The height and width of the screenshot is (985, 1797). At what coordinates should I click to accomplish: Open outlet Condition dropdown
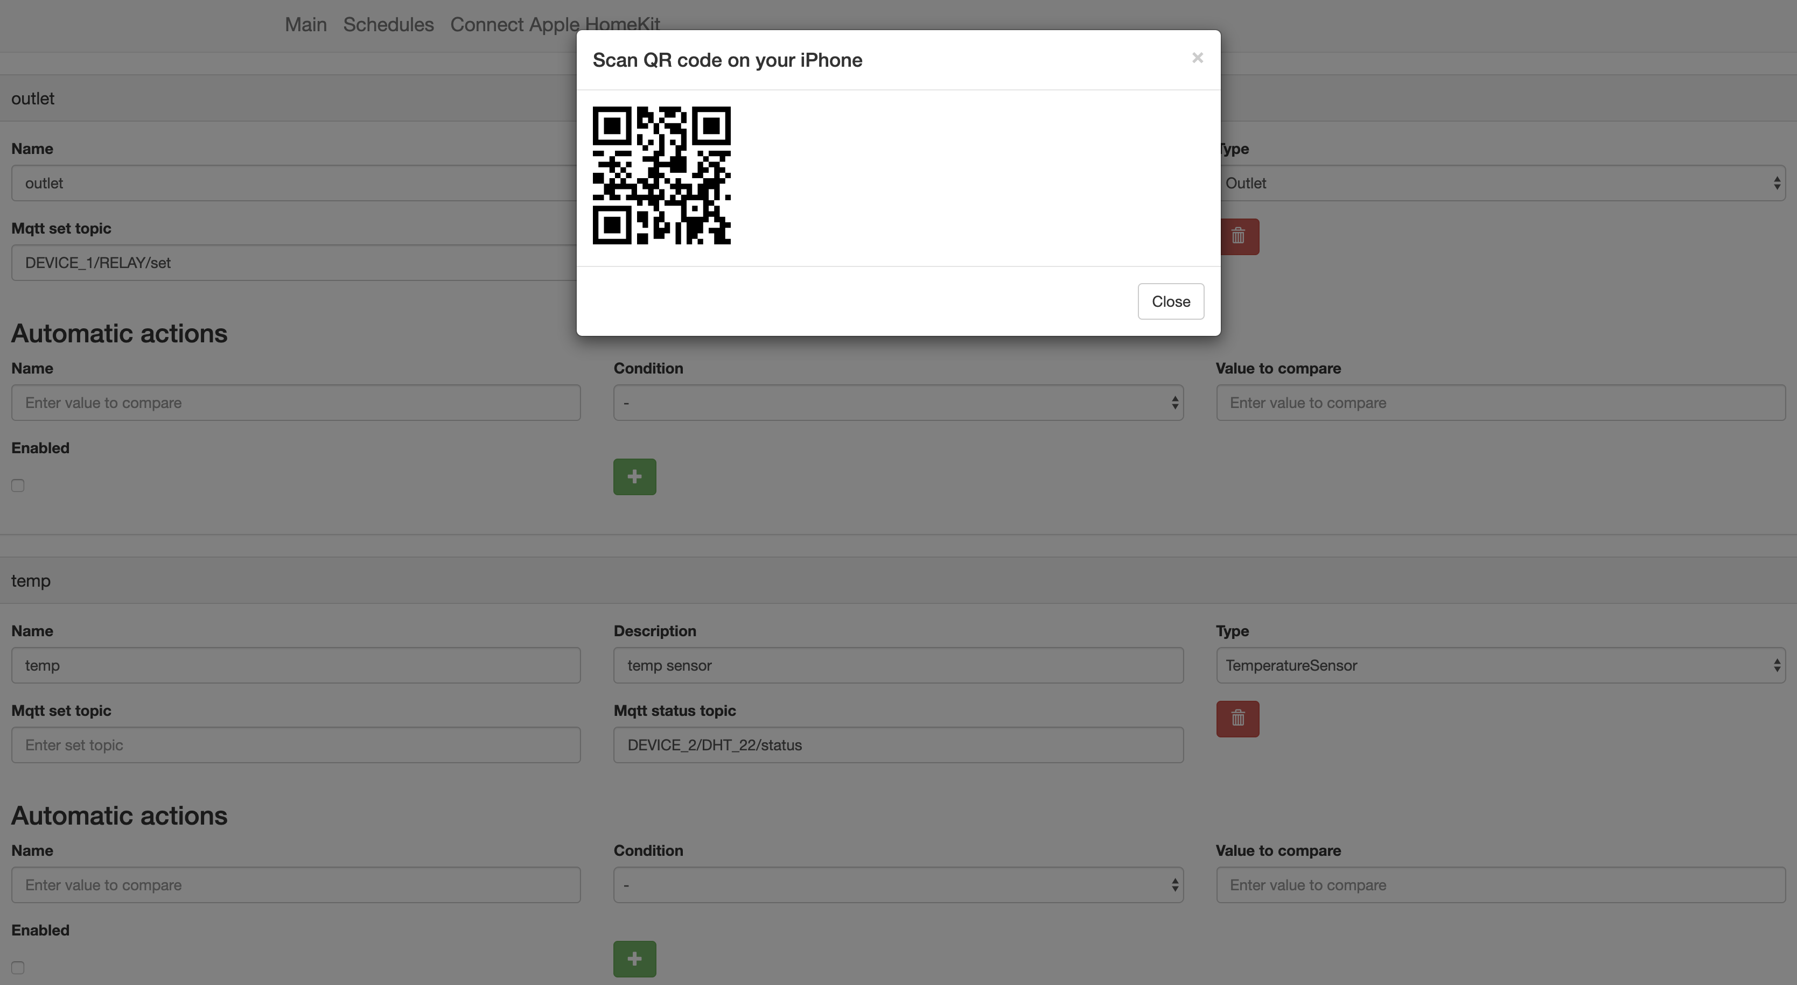click(x=898, y=403)
